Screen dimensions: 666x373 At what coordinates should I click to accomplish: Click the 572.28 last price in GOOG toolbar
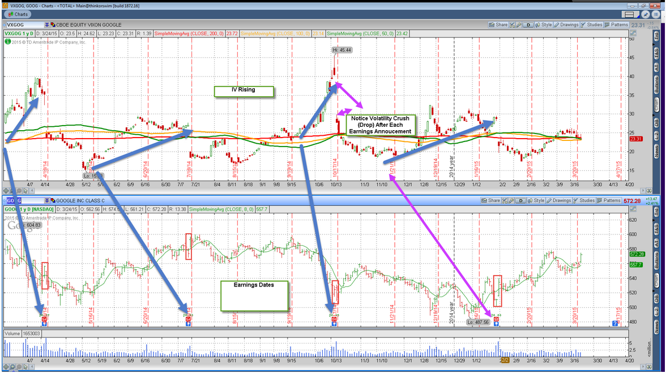pyautogui.click(x=632, y=201)
